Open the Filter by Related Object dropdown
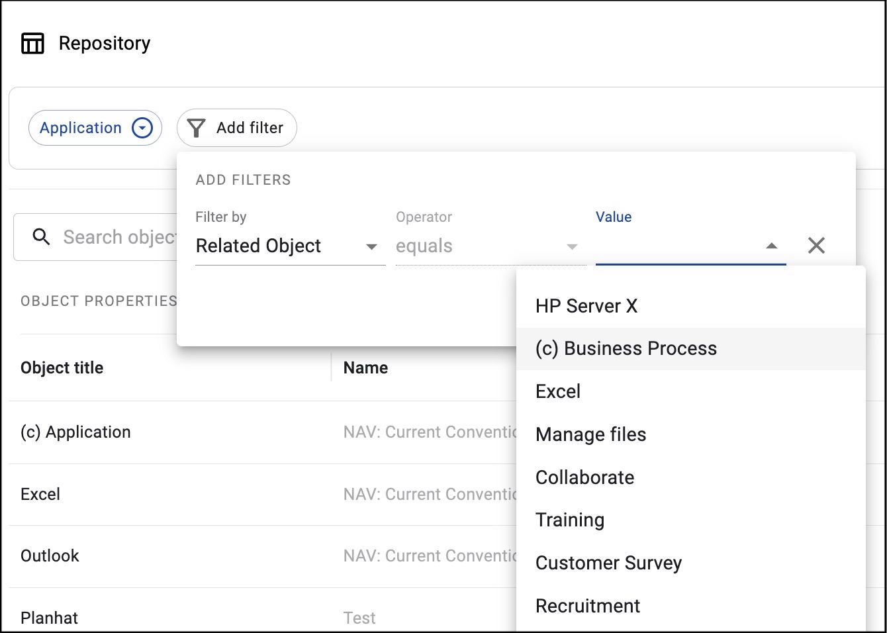This screenshot has width=887, height=633. pyautogui.click(x=290, y=246)
